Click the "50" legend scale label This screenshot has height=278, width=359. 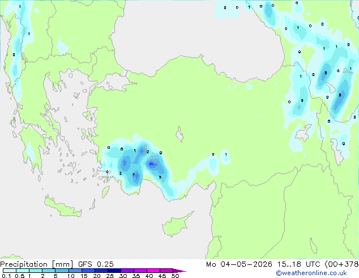pyautogui.click(x=175, y=276)
